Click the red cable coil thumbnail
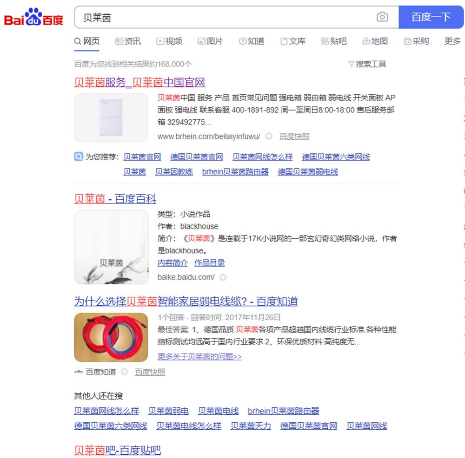Screen dimensions: 465x458 coord(111,337)
